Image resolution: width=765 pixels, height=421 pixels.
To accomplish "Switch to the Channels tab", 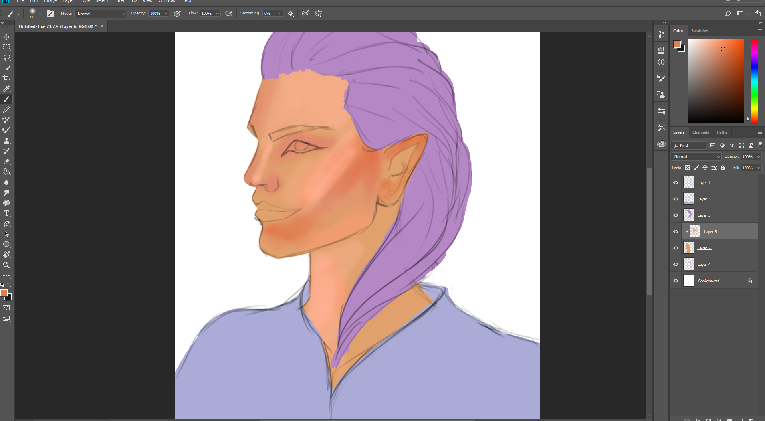I will coord(700,132).
